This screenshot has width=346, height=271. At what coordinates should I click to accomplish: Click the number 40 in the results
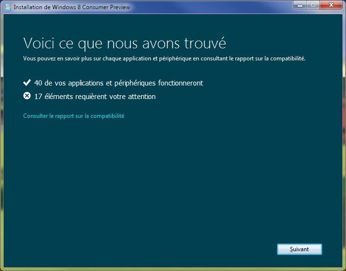point(39,83)
